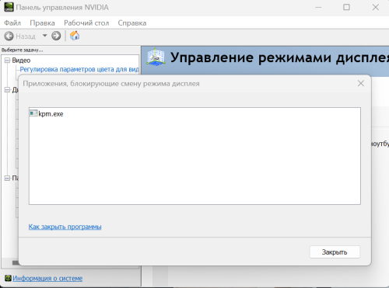Open the Информация о системе link
Viewport: 389px width, 288px height.
47,278
